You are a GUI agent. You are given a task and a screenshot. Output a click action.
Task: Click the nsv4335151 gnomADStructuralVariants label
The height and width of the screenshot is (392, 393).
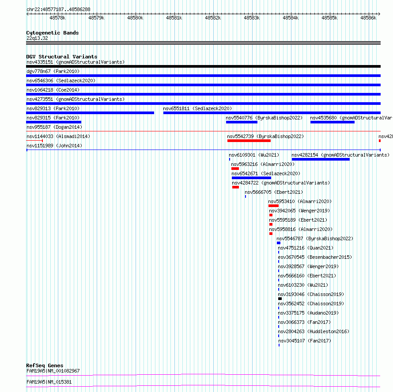[76, 62]
